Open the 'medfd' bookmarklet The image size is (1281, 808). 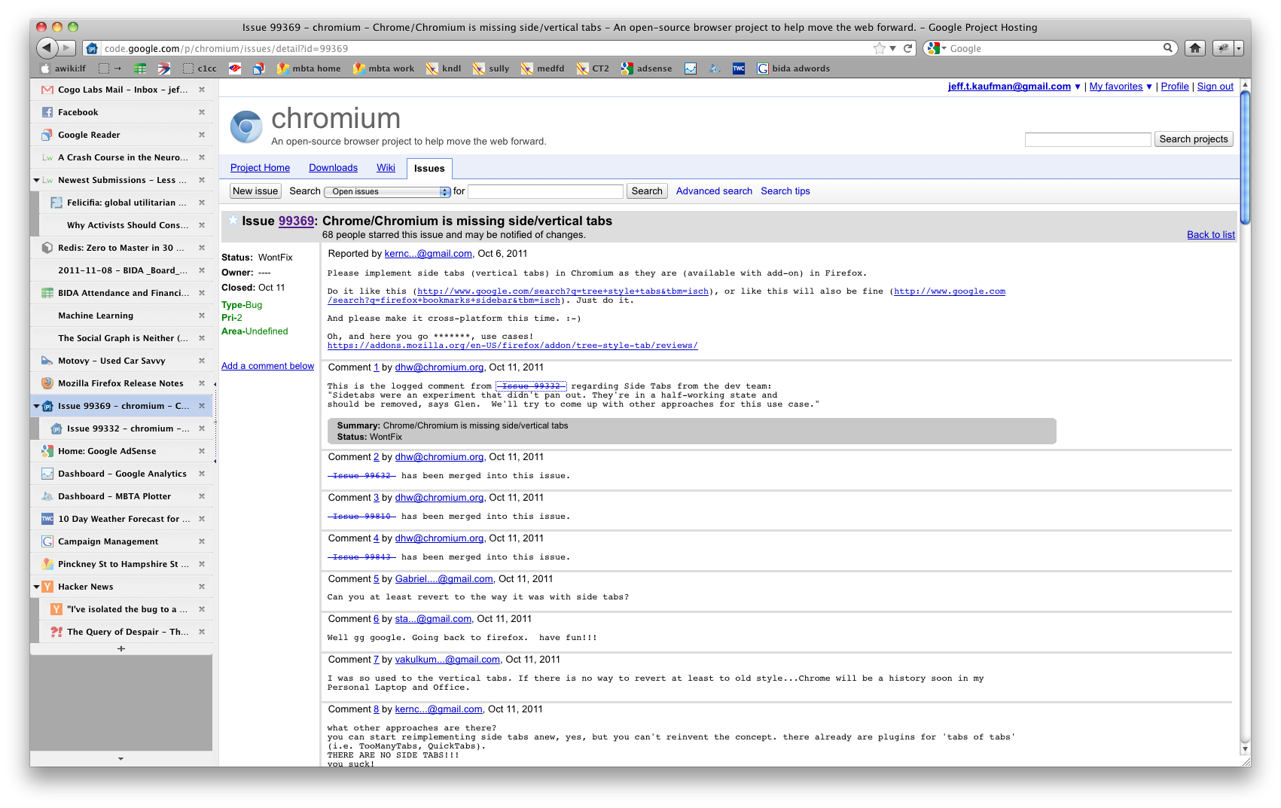543,69
